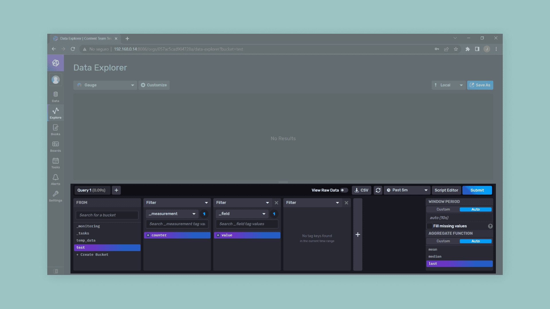Enable Fill missing values checkbox

429,226
